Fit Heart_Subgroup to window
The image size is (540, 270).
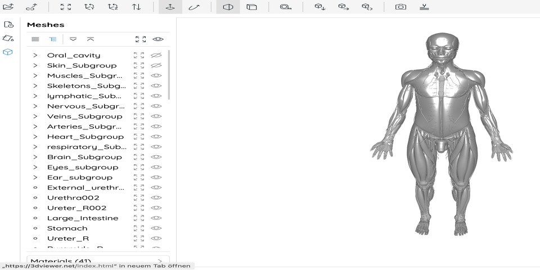139,137
